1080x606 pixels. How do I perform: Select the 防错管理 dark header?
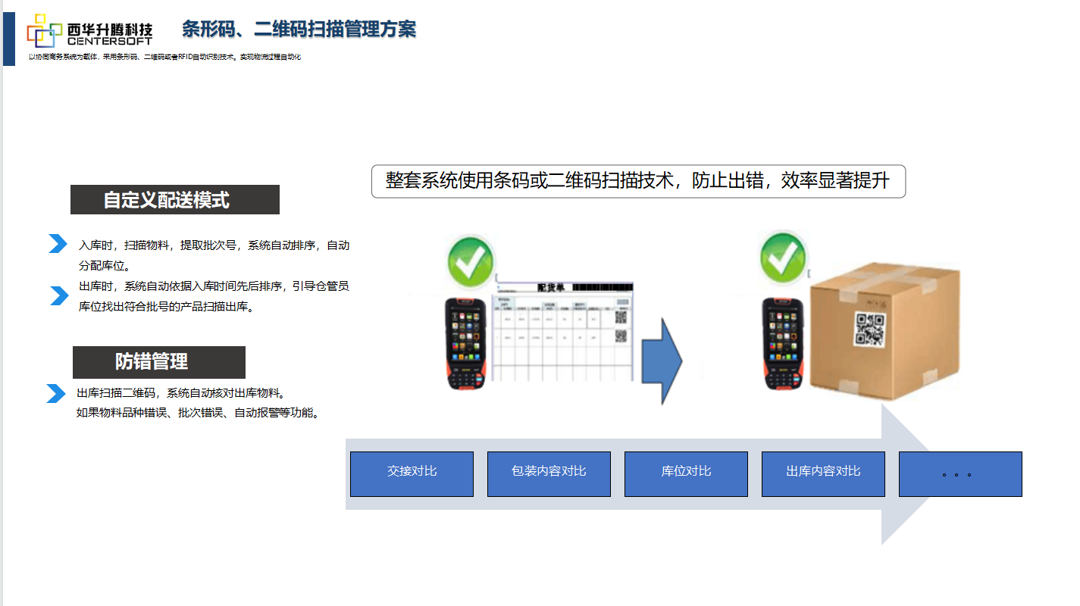[x=159, y=362]
